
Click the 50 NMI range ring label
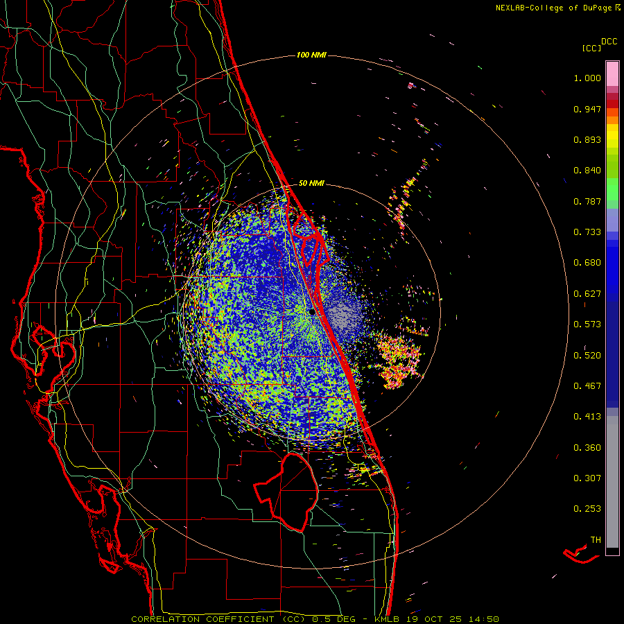(311, 183)
